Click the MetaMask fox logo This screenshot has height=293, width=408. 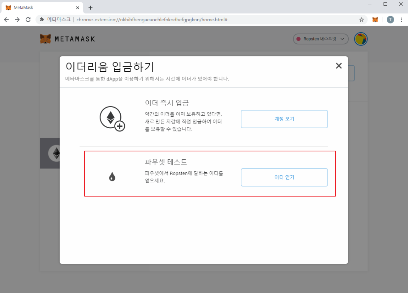tap(45, 39)
